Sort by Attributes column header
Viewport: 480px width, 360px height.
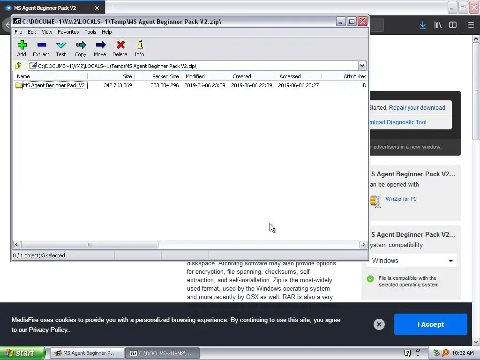(x=345, y=76)
